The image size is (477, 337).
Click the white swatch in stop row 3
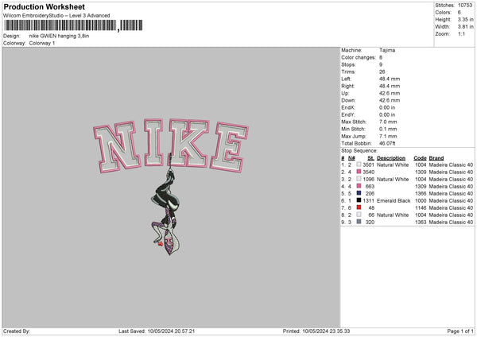coord(359,179)
